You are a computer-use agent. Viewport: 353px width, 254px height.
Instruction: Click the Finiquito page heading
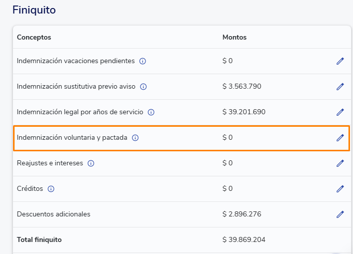pos(34,10)
